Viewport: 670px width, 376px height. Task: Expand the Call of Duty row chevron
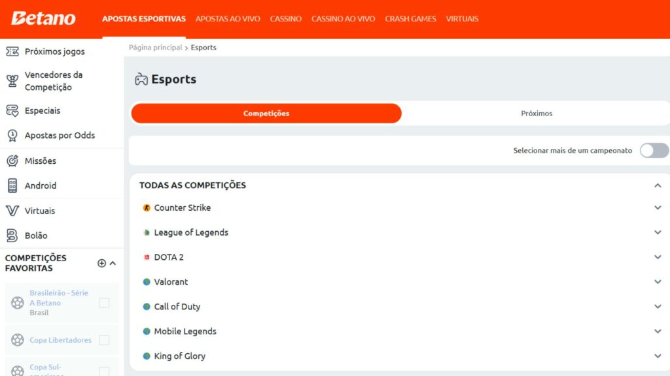pos(658,307)
